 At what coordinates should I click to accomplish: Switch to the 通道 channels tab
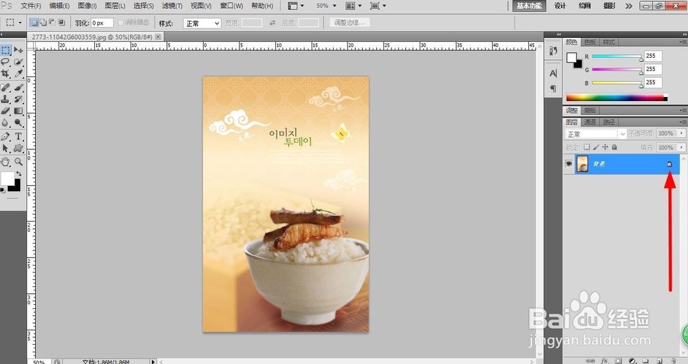590,122
